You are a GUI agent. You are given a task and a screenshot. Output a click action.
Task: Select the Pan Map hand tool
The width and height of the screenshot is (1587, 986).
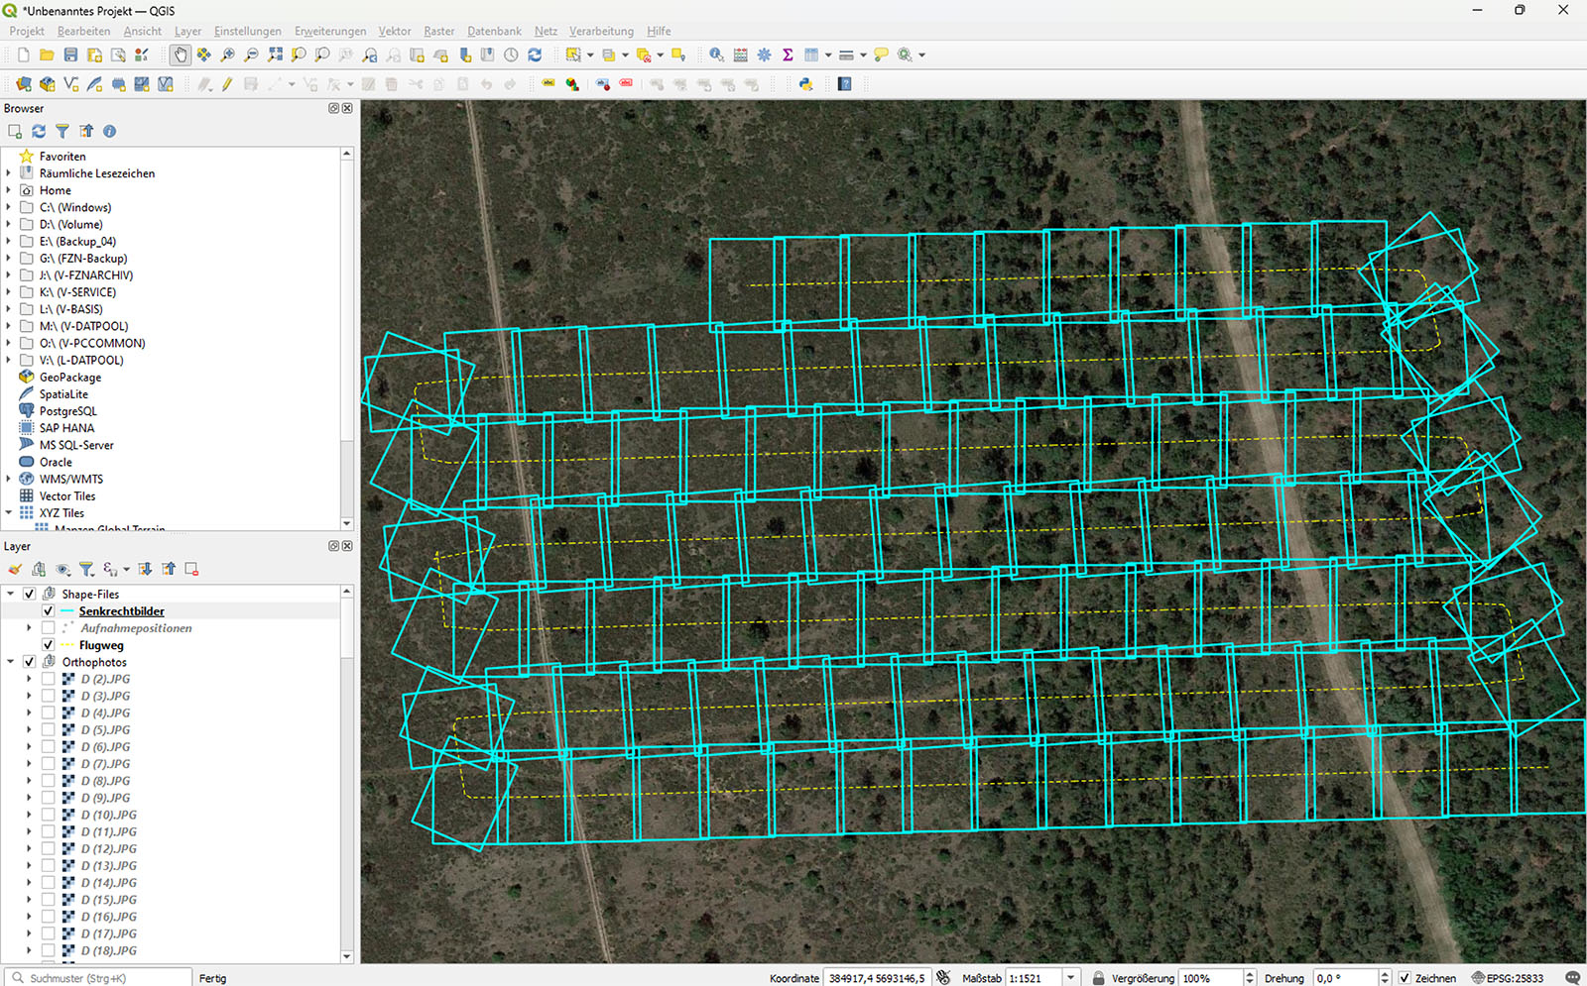click(x=180, y=55)
